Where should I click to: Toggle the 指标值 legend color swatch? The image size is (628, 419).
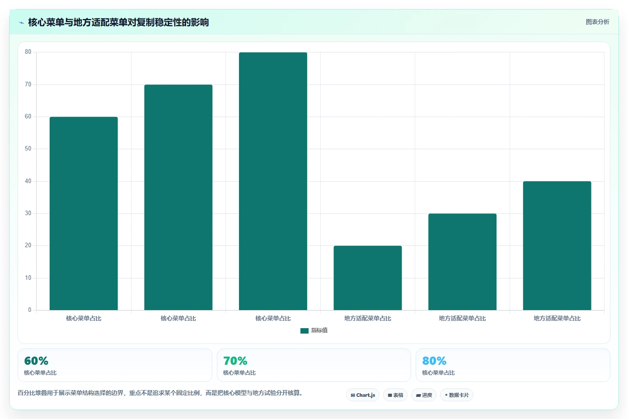pos(305,331)
